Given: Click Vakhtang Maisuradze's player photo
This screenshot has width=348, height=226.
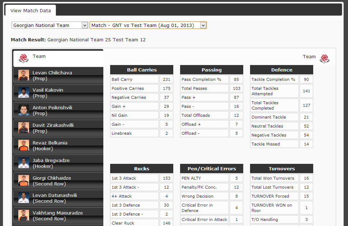Looking at the screenshot, I should [x=24, y=215].
